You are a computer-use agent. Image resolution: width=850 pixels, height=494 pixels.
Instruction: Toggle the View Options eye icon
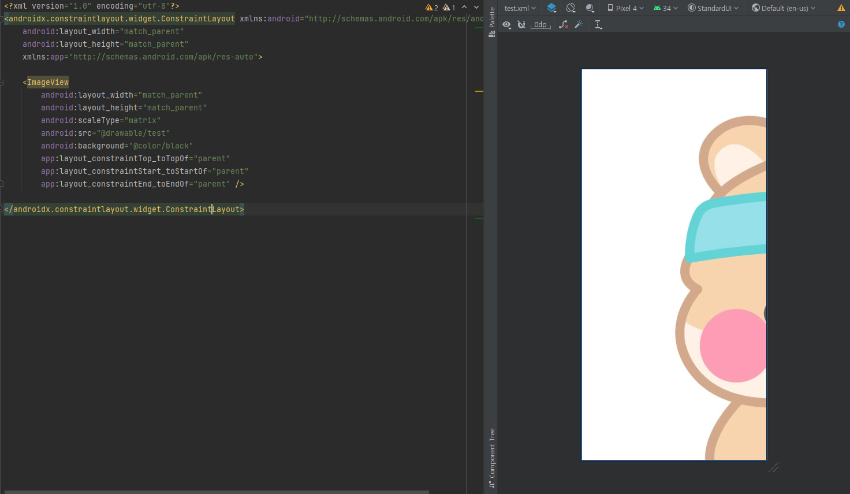pyautogui.click(x=506, y=24)
